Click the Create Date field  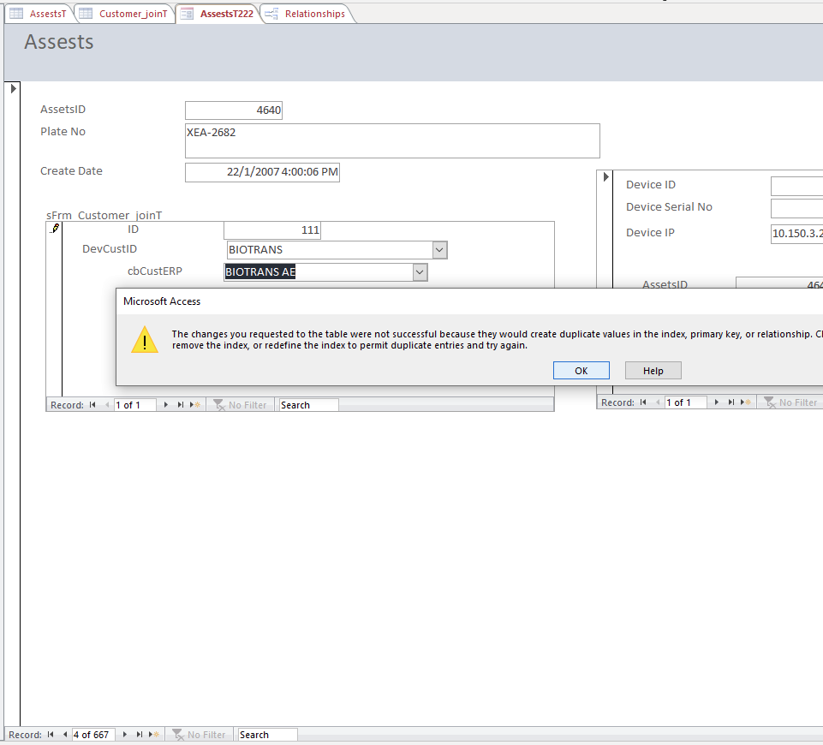pos(262,172)
